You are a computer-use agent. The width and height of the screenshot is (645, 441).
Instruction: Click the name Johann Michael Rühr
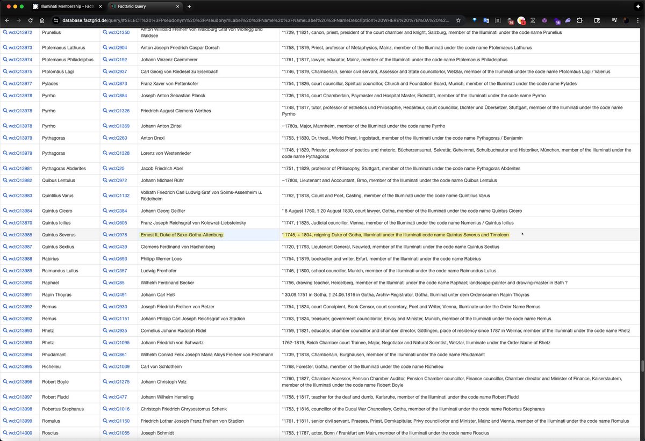tap(162, 180)
